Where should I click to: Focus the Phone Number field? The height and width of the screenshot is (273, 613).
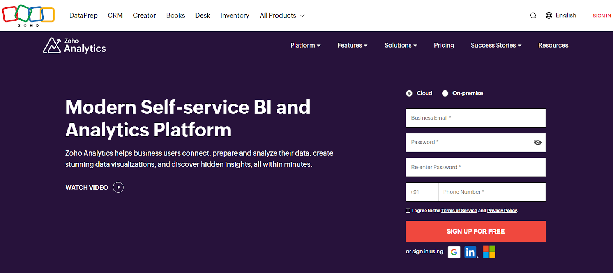click(x=492, y=192)
